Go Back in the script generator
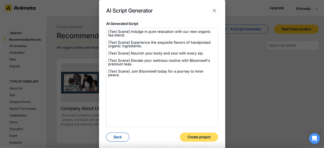 click(x=118, y=137)
